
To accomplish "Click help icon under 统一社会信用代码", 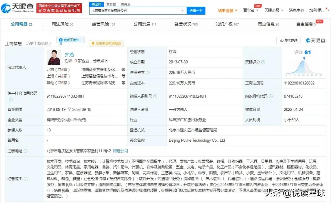I will [x=11, y=99].
